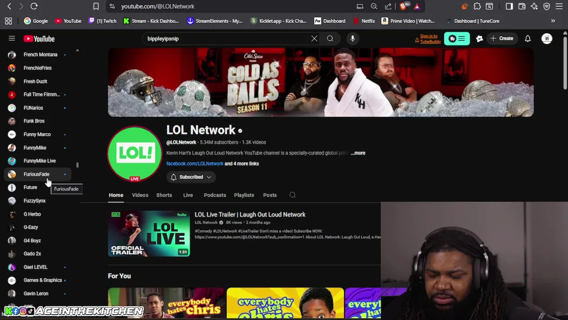The height and width of the screenshot is (320, 568).
Task: Play the LOL Live trailer thumbnail
Action: coord(149,234)
